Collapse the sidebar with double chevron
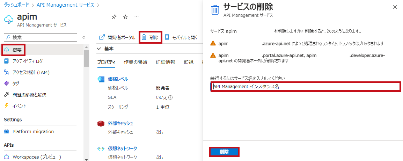The height and width of the screenshot is (161, 403). click(84, 37)
